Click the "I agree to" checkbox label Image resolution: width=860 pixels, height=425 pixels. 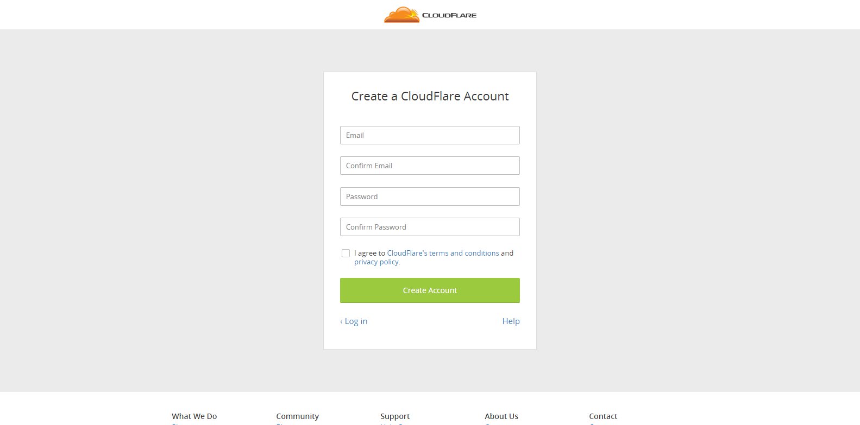pyautogui.click(x=369, y=253)
